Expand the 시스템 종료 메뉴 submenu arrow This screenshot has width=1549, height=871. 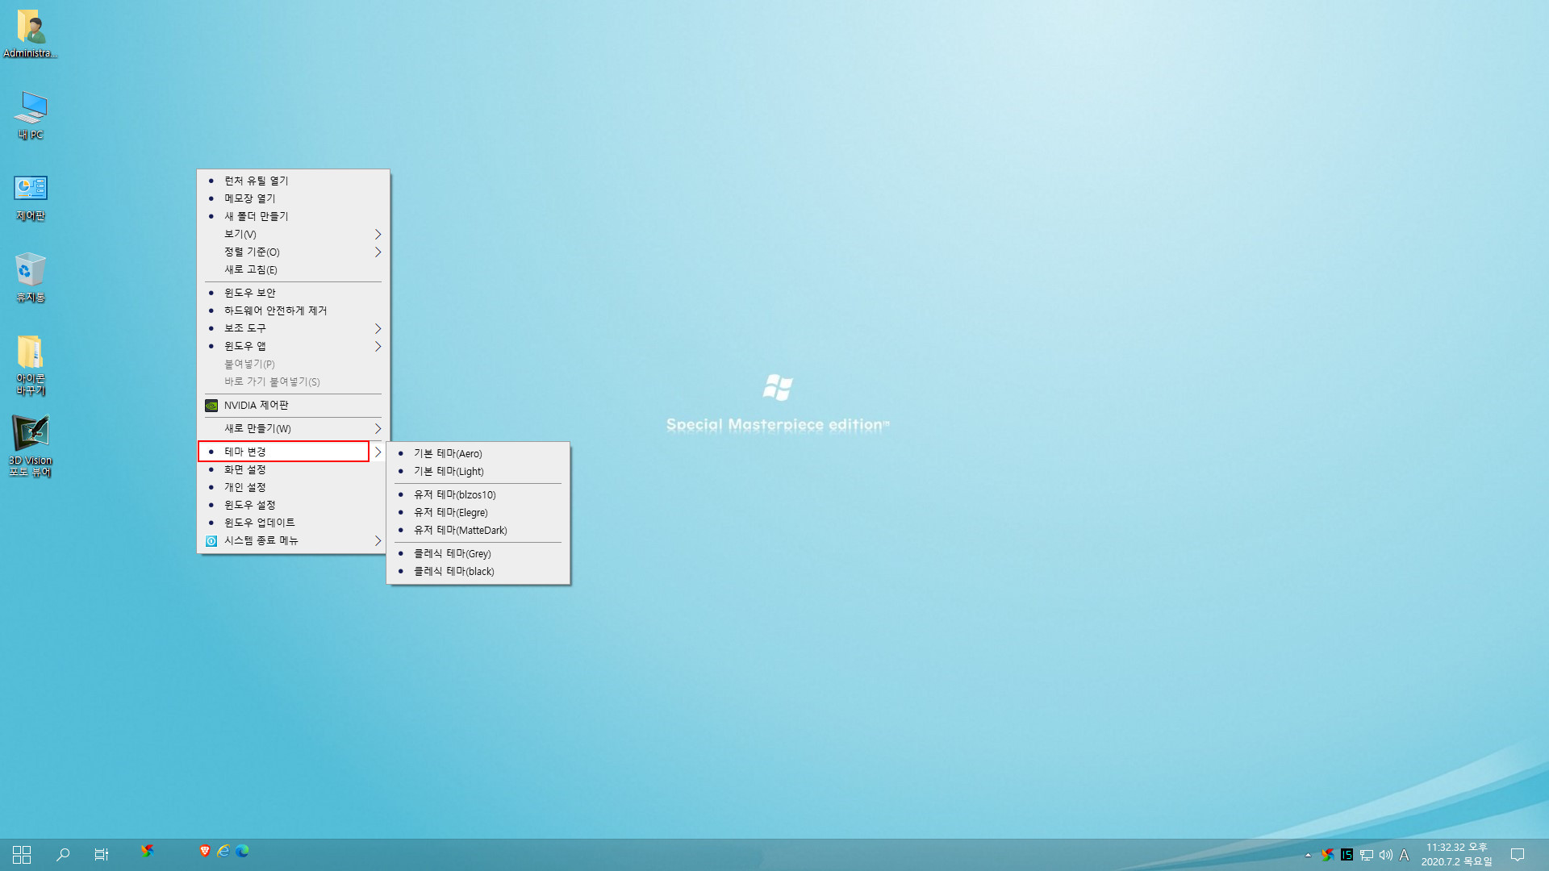pos(378,541)
